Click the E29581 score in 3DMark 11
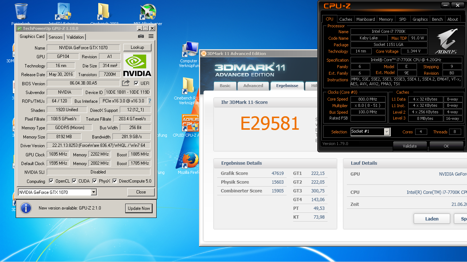This screenshot has height=262, width=467. pos(270,124)
